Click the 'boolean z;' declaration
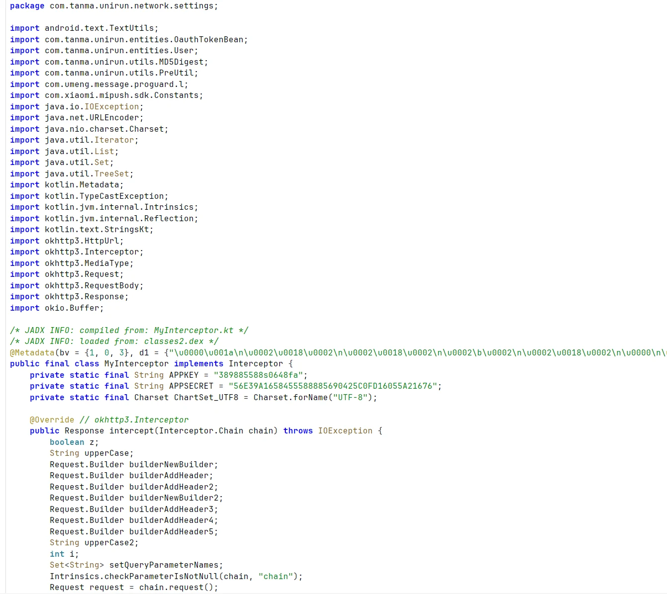Screen dimensions: 667x594 click(x=74, y=442)
